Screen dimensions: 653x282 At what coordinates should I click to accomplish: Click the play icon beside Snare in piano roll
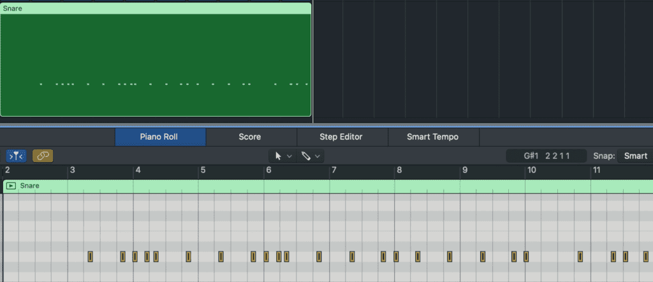click(x=11, y=186)
